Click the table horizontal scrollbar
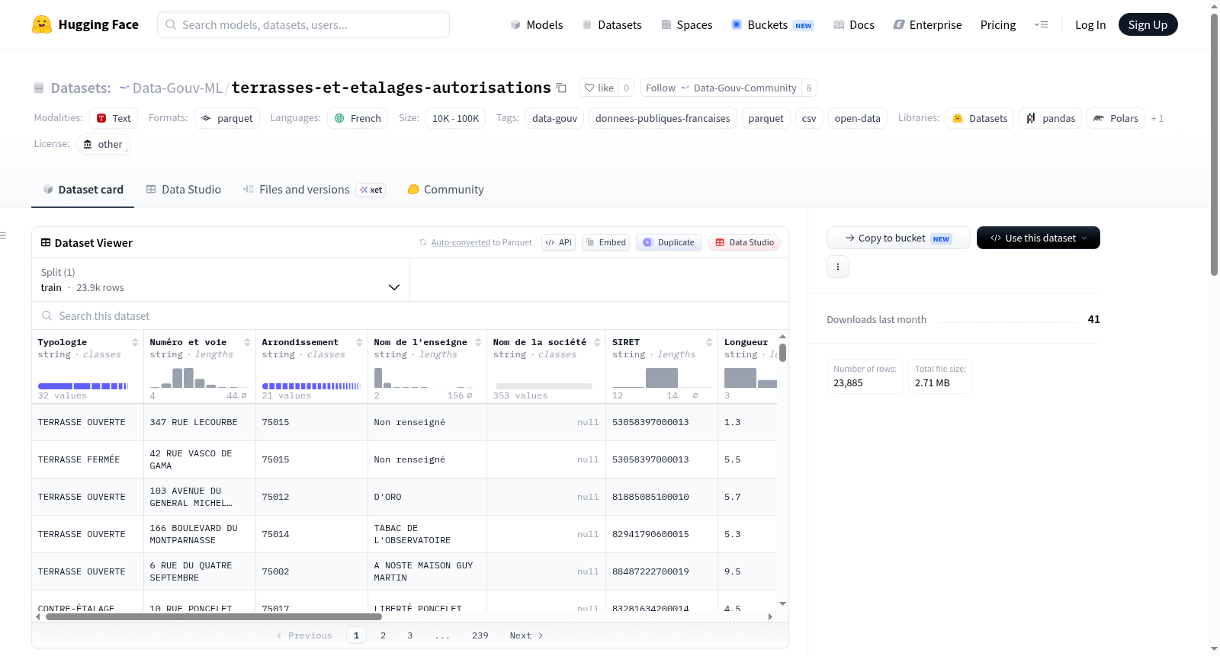 click(x=213, y=616)
